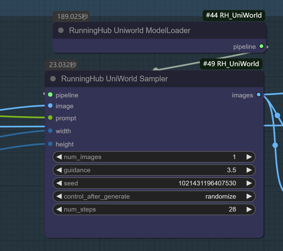Increase num_steps with the right arrow

coord(249,209)
